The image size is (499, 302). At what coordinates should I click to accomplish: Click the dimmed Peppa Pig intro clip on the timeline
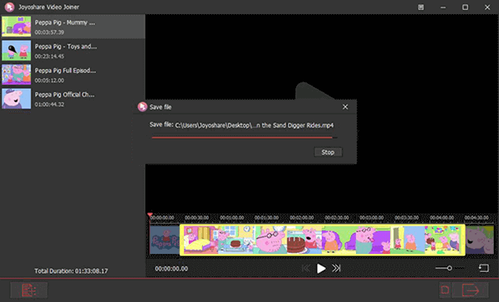pos(165,240)
